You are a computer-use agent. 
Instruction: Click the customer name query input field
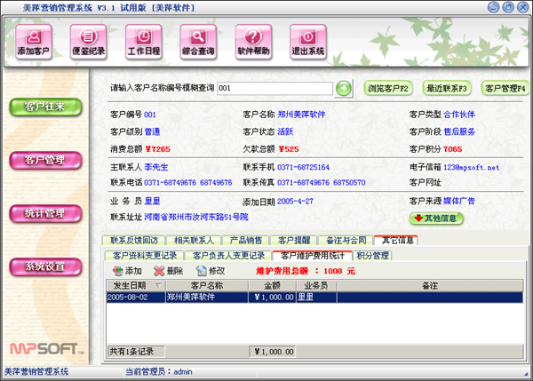(274, 88)
